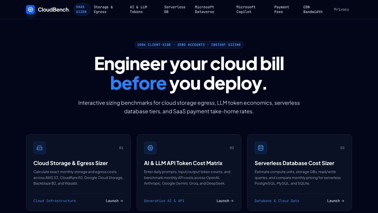378x213 pixels.
Task: Launch the Cloud Storage & Egress Sizer
Action: click(115, 201)
